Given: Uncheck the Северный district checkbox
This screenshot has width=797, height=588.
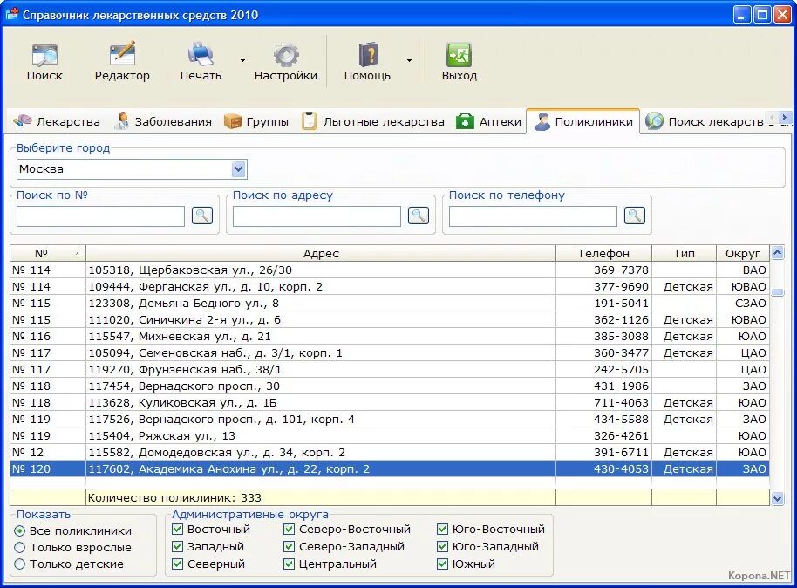Looking at the screenshot, I should [x=177, y=564].
